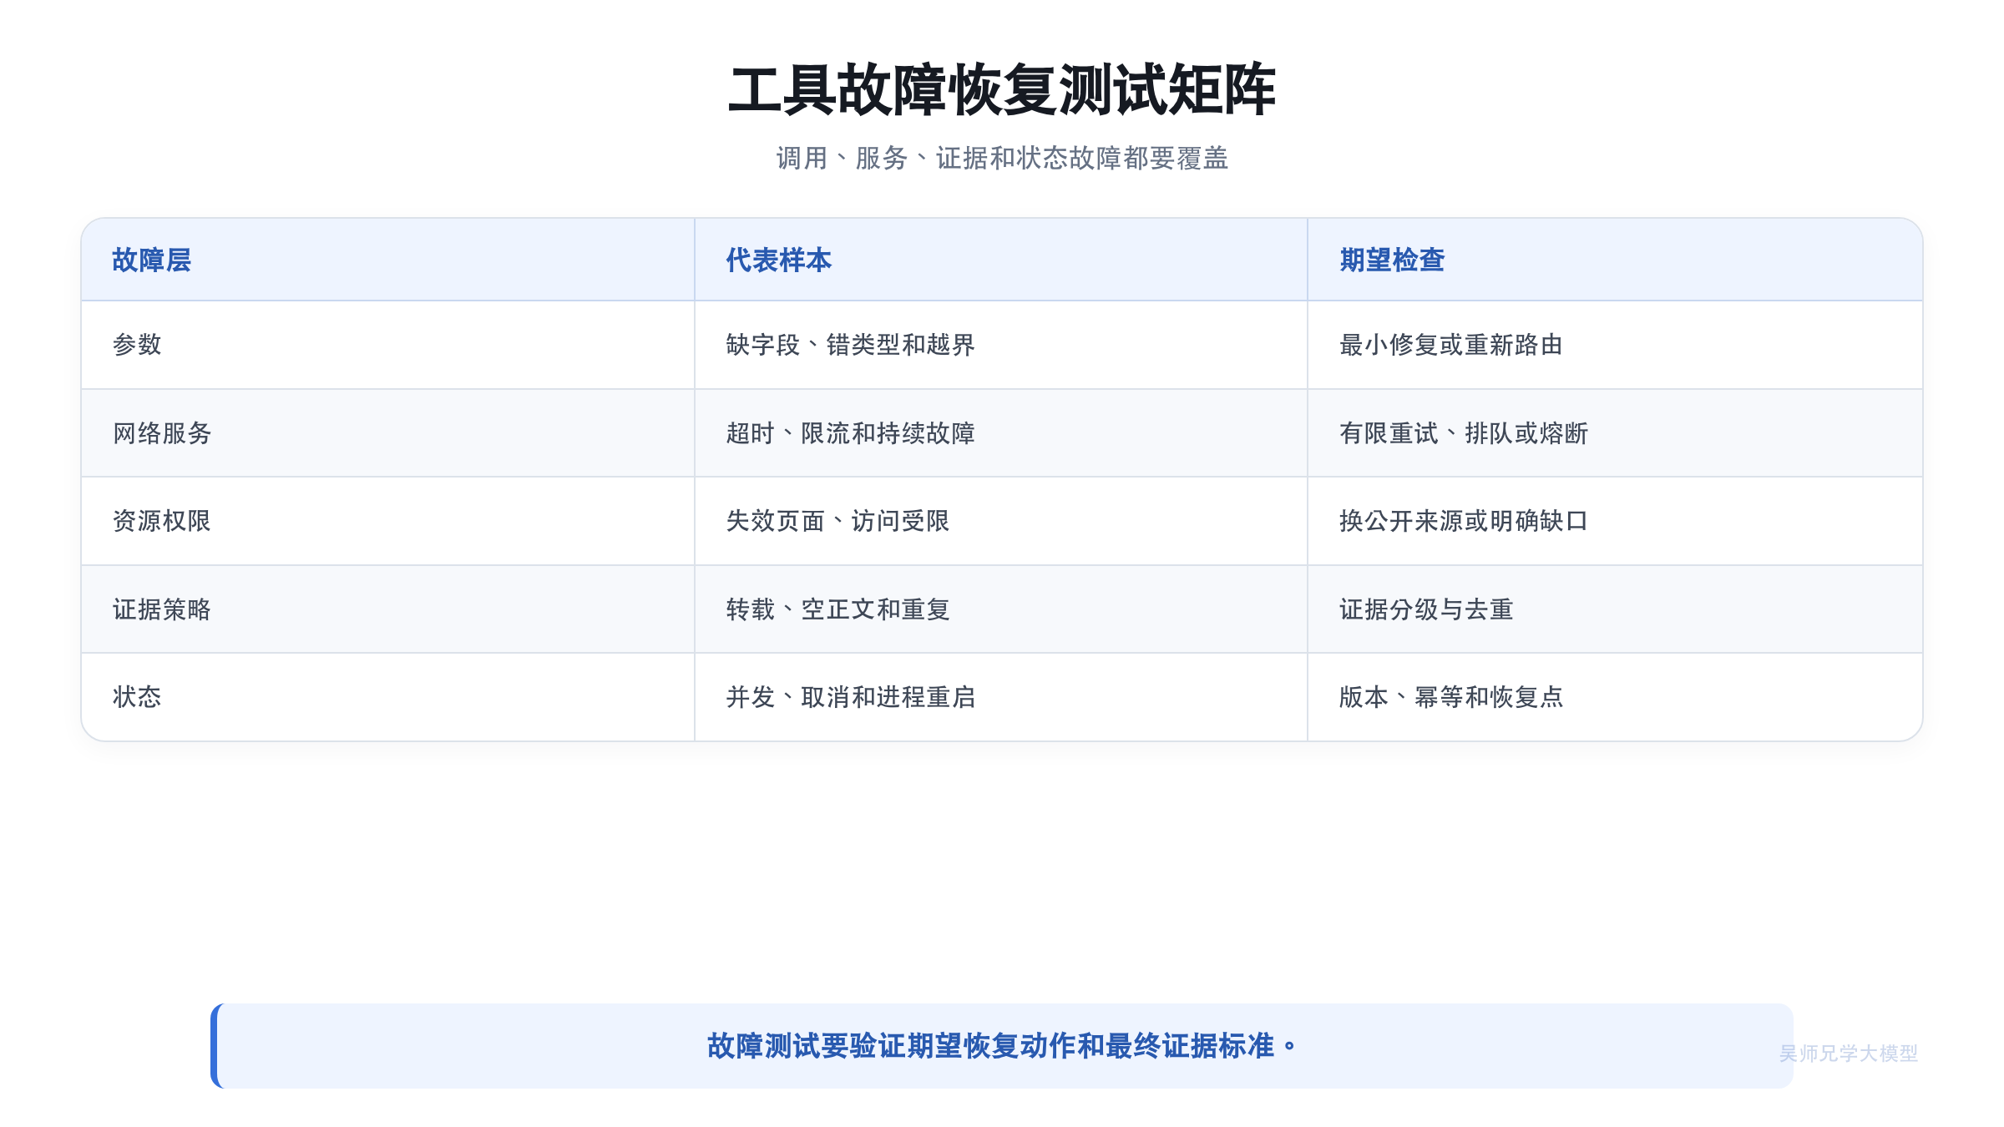Image resolution: width=2004 pixels, height=1127 pixels.
Task: Select the 有限重试、排队或熔断 cell
Action: click(x=1615, y=433)
